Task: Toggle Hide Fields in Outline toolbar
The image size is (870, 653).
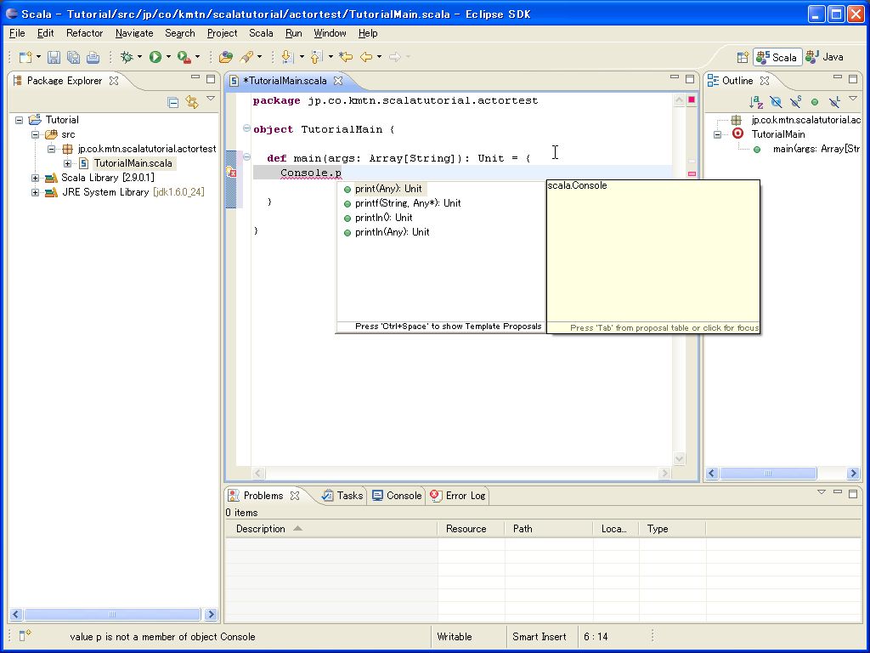Action: 776,102
